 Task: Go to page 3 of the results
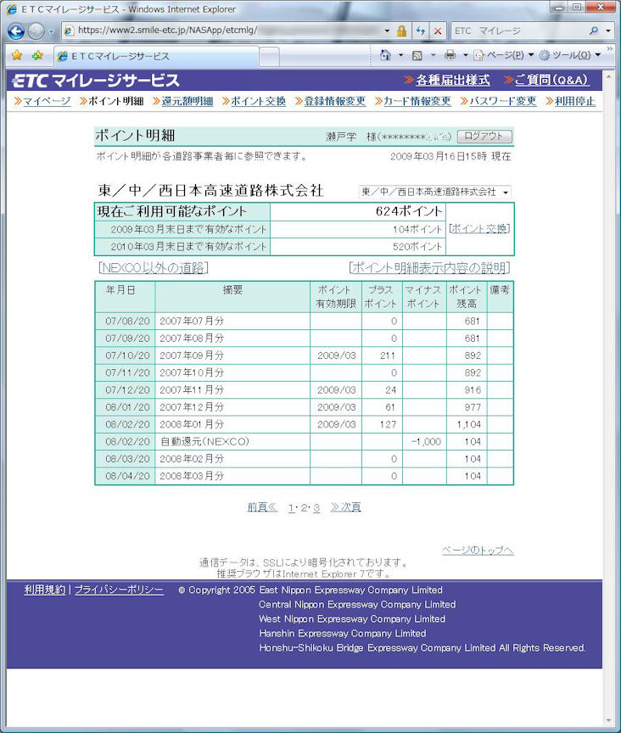tap(316, 507)
